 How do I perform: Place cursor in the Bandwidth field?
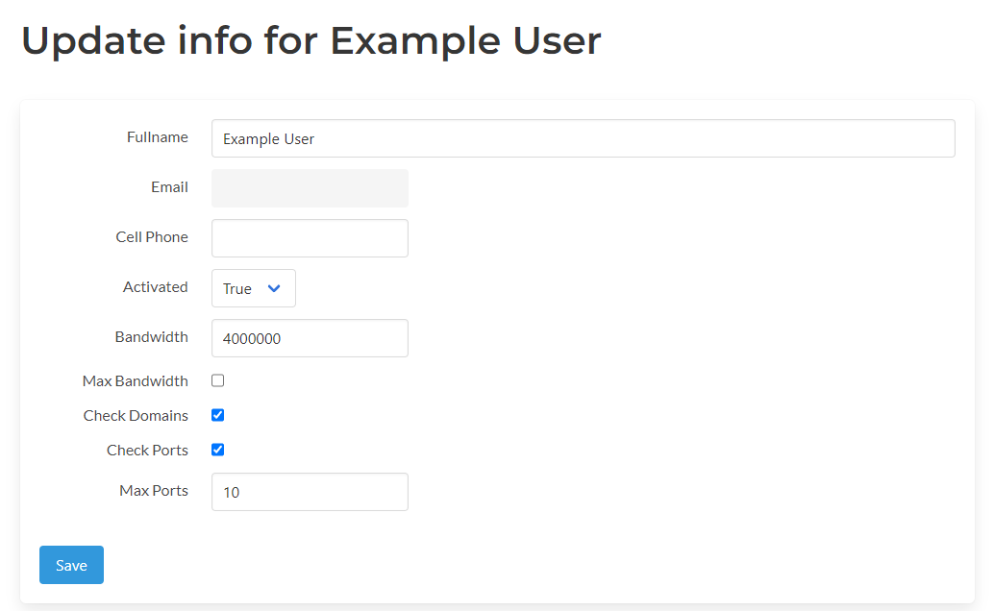point(310,337)
